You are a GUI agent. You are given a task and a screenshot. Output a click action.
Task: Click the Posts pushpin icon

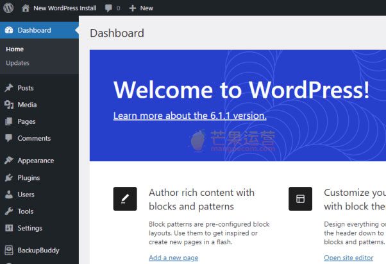coord(9,88)
